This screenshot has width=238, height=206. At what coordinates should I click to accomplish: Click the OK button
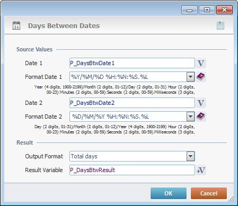point(169,193)
